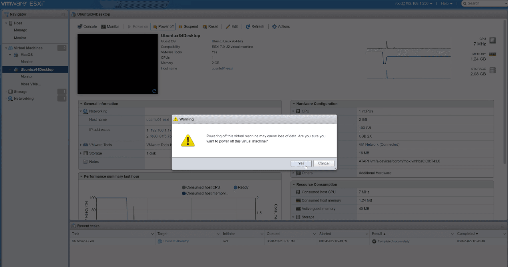Screen dimensions: 508x267
Task: Confirm power off by clicking Yes
Action: tap(301, 163)
